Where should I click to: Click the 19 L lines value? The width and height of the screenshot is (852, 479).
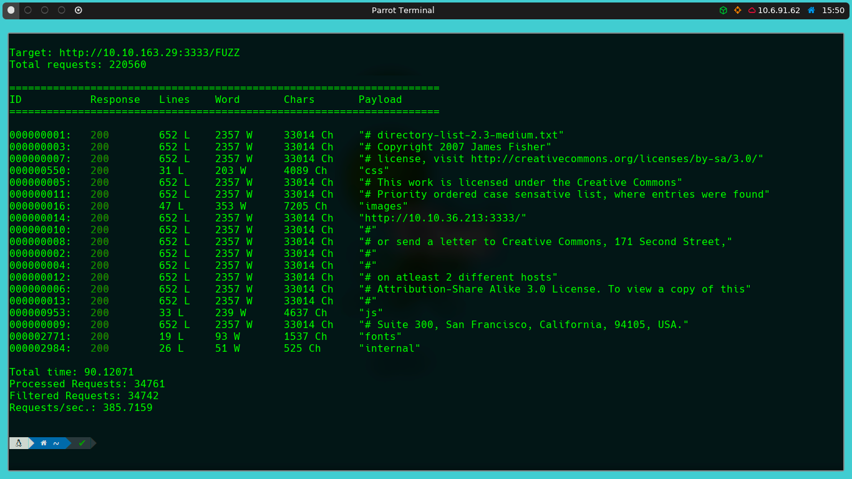[172, 337]
